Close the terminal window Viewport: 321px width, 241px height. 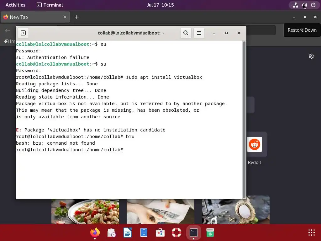point(239,33)
